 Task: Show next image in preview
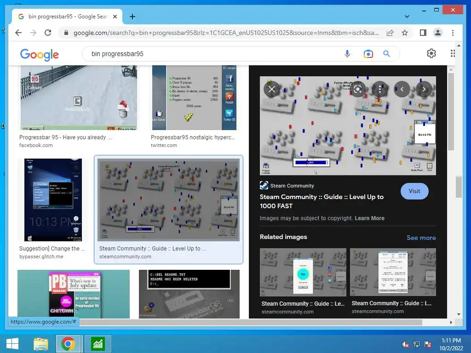(x=424, y=89)
